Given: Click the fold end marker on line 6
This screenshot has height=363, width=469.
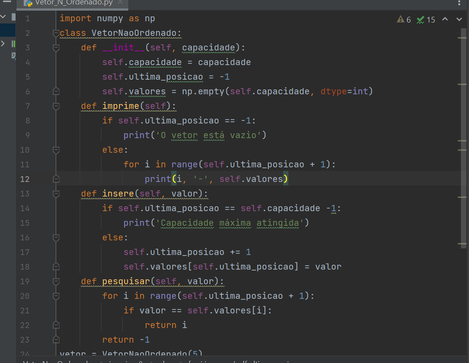Looking at the screenshot, I should (56, 91).
